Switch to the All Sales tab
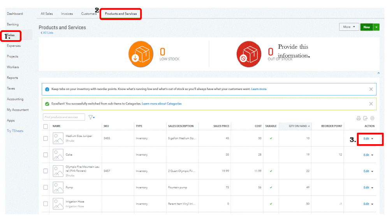Viewport: 389px width, 219px height. [x=47, y=14]
